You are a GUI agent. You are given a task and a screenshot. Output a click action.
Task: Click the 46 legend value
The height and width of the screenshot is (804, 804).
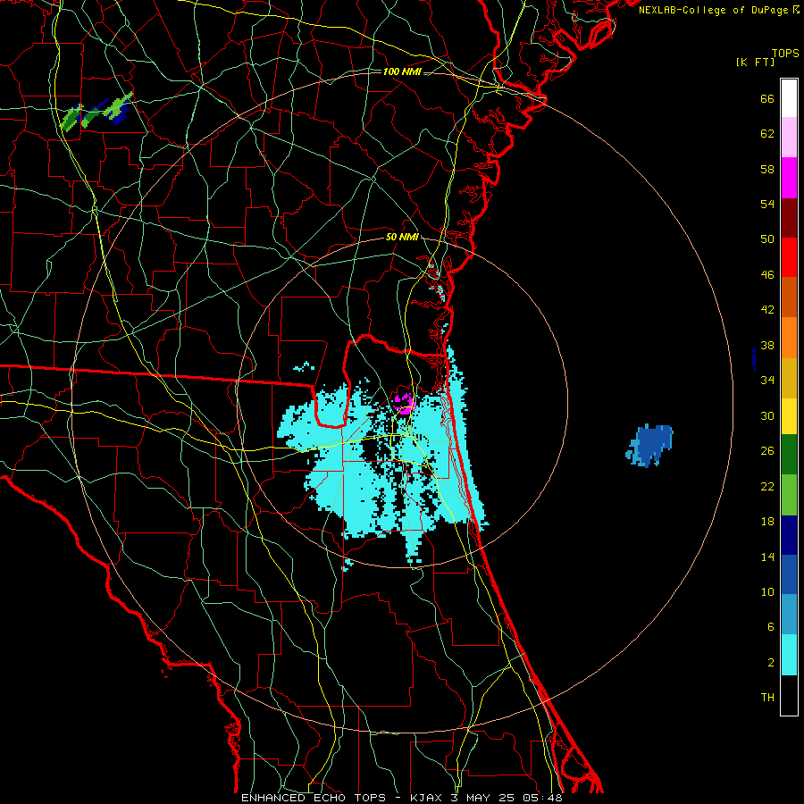click(767, 275)
